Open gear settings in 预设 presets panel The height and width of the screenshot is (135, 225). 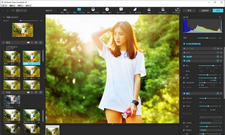coord(36,42)
